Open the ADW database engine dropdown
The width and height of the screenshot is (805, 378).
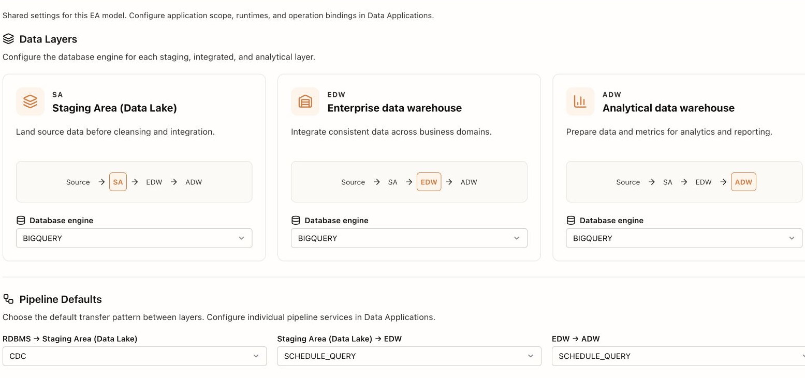tap(684, 238)
